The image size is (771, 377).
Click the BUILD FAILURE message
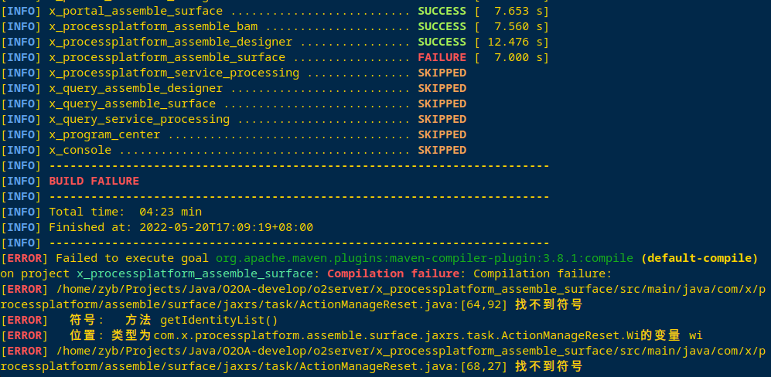94,181
